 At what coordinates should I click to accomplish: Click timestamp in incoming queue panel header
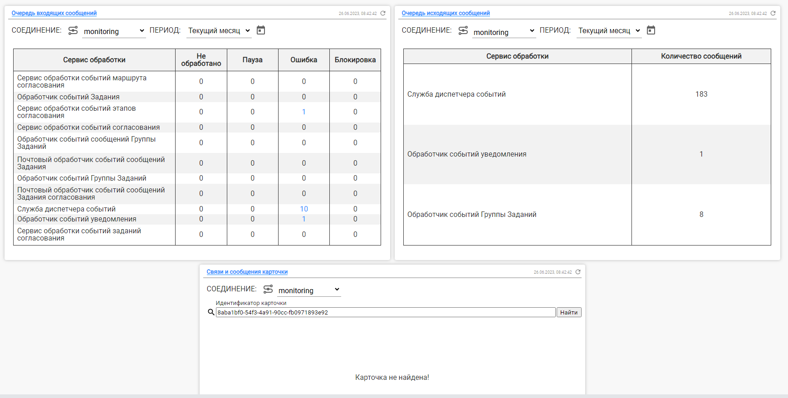pyautogui.click(x=357, y=13)
